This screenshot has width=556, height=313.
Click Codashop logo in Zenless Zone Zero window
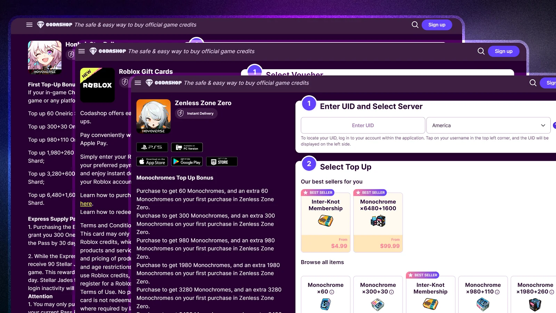coord(164,83)
